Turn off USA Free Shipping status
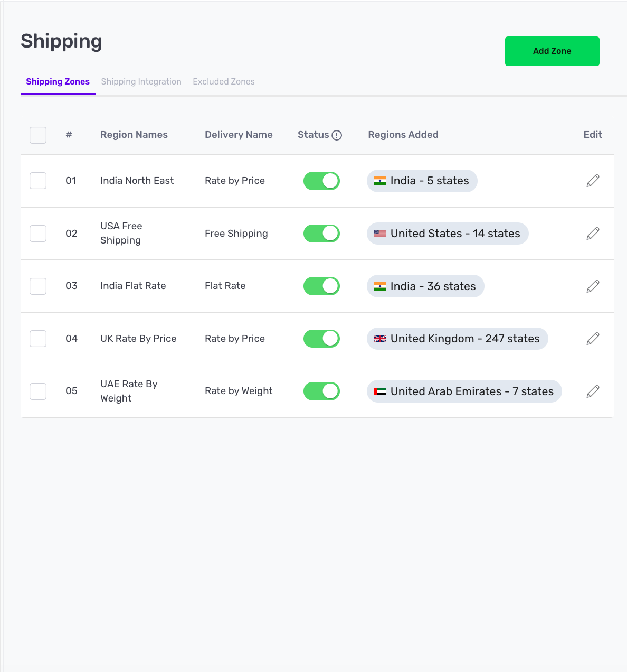Screen dimensions: 627x672 pos(321,234)
